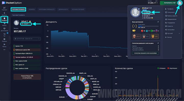
Task: Copy the UID with the copy icon
Action: (x=30, y=24)
